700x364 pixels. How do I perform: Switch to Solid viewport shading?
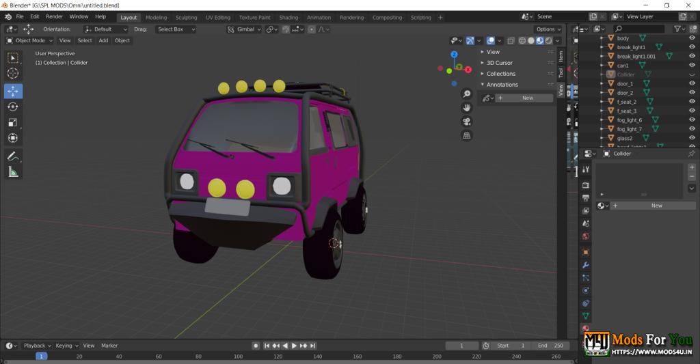point(530,40)
